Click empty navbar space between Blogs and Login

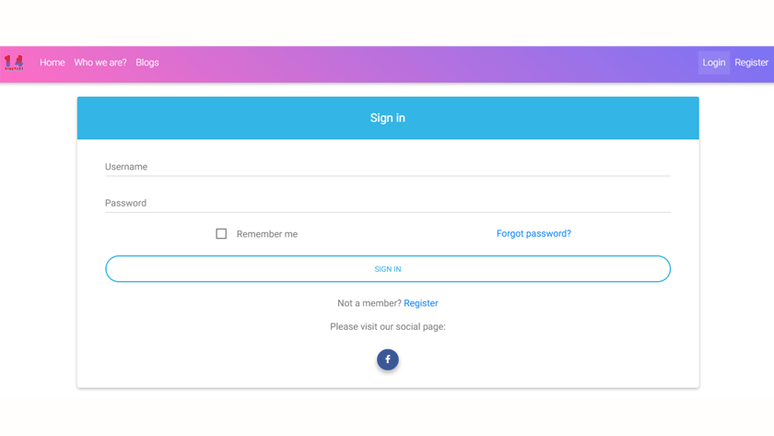[x=424, y=63]
